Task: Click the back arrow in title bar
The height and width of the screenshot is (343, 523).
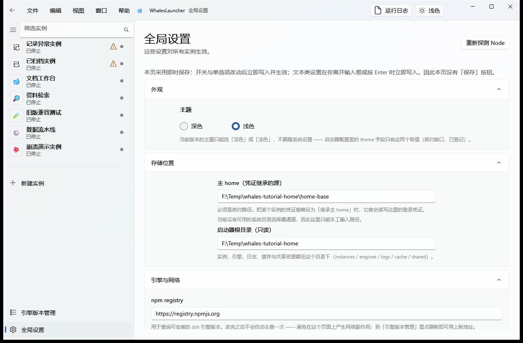Action: (12, 10)
